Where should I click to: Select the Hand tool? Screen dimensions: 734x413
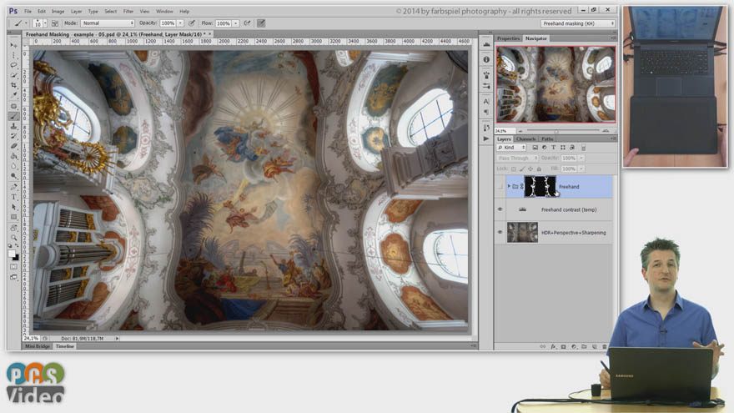[13, 228]
